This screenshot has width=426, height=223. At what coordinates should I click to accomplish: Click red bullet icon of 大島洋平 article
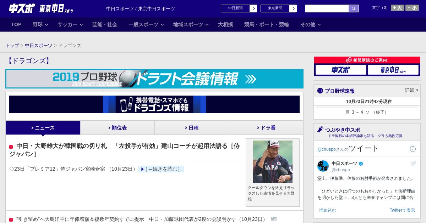11,219
